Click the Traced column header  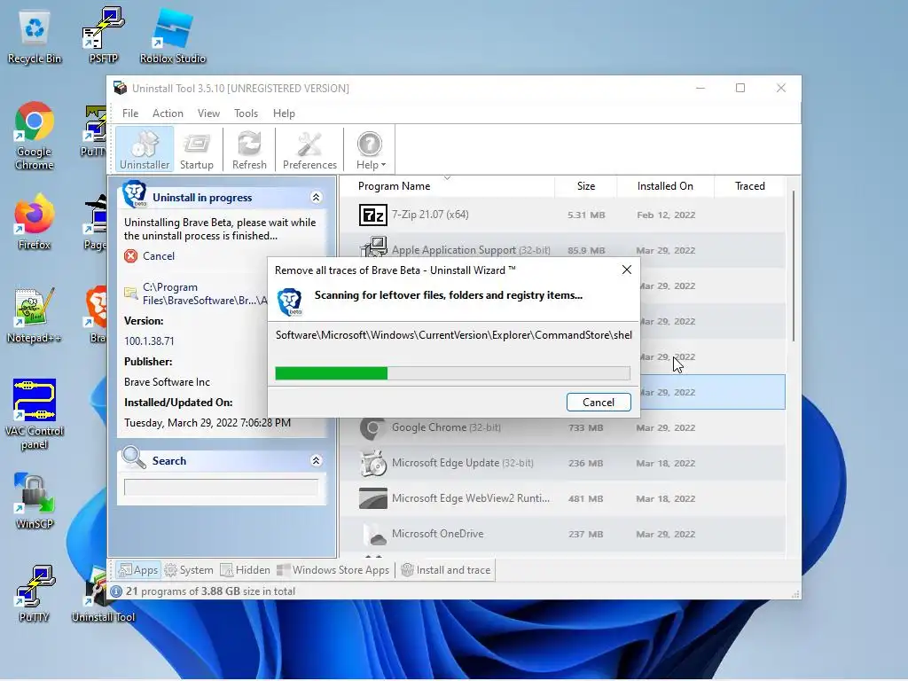coord(749,186)
